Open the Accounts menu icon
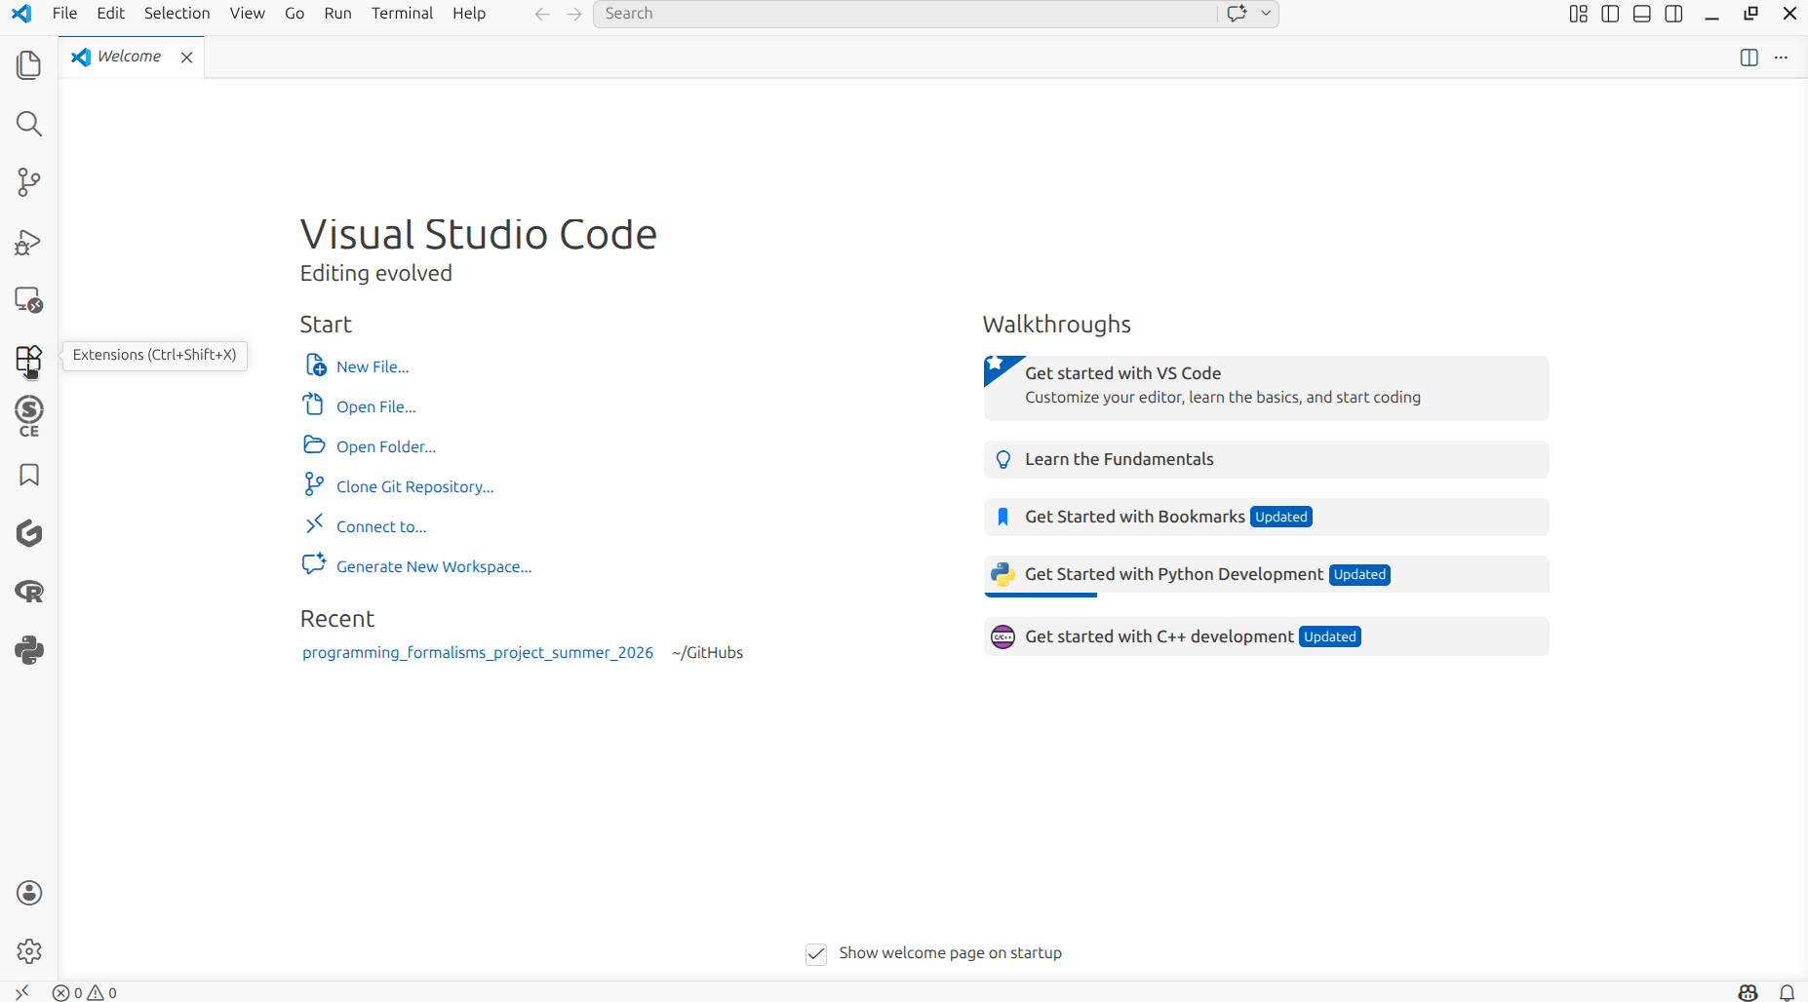This screenshot has width=1808, height=1002. point(29,893)
